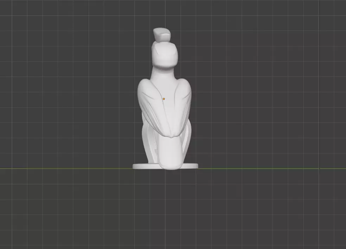This screenshot has height=249, width=346.
Task: Click the orange object origin dot
Action: point(164,99)
